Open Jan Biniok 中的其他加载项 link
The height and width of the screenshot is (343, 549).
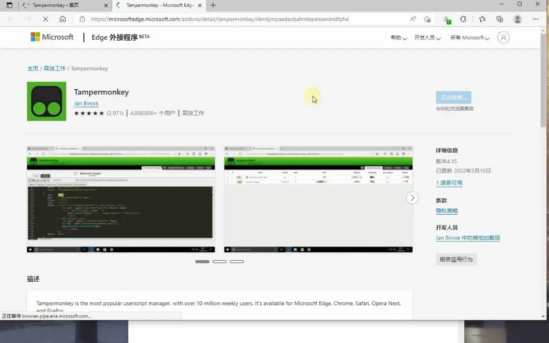tap(468, 238)
